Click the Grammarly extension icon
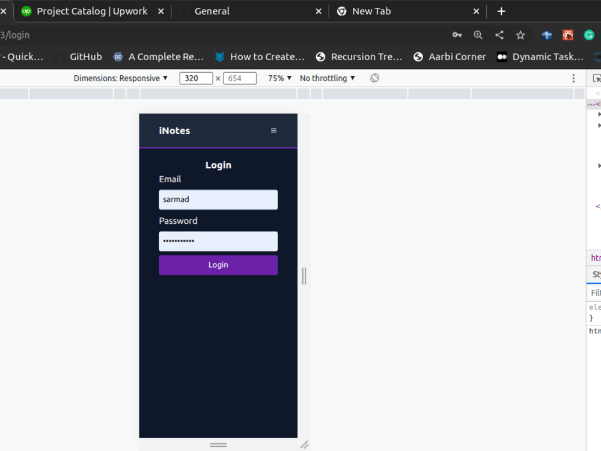 tap(590, 35)
